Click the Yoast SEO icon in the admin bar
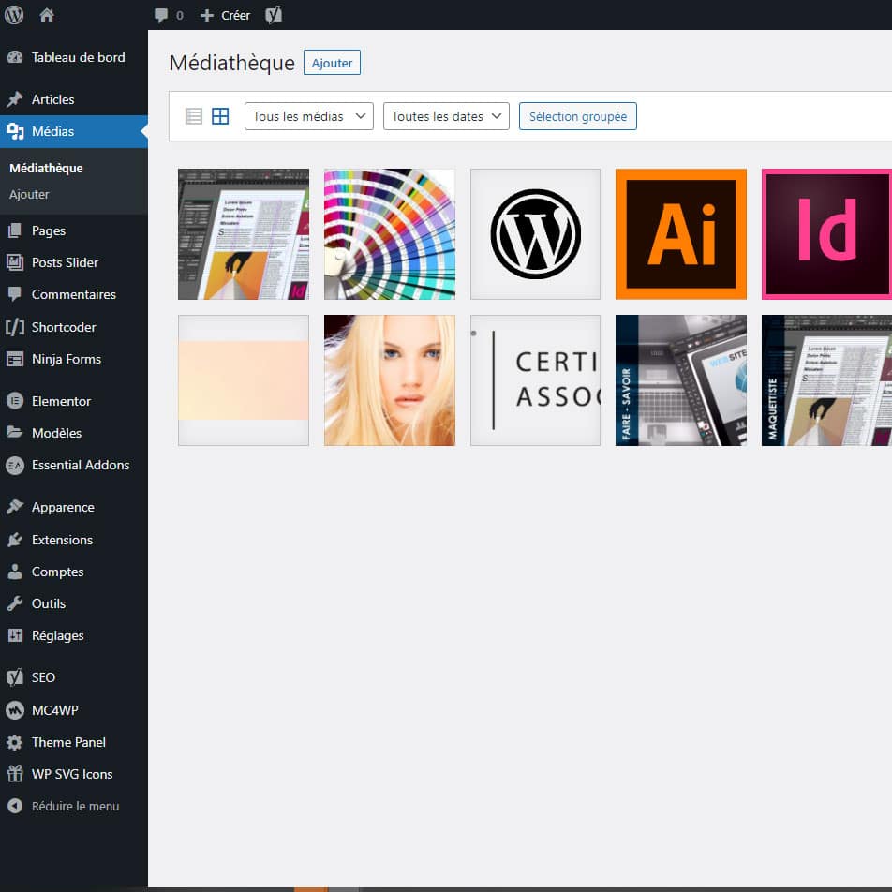The image size is (892, 892). pos(273,14)
